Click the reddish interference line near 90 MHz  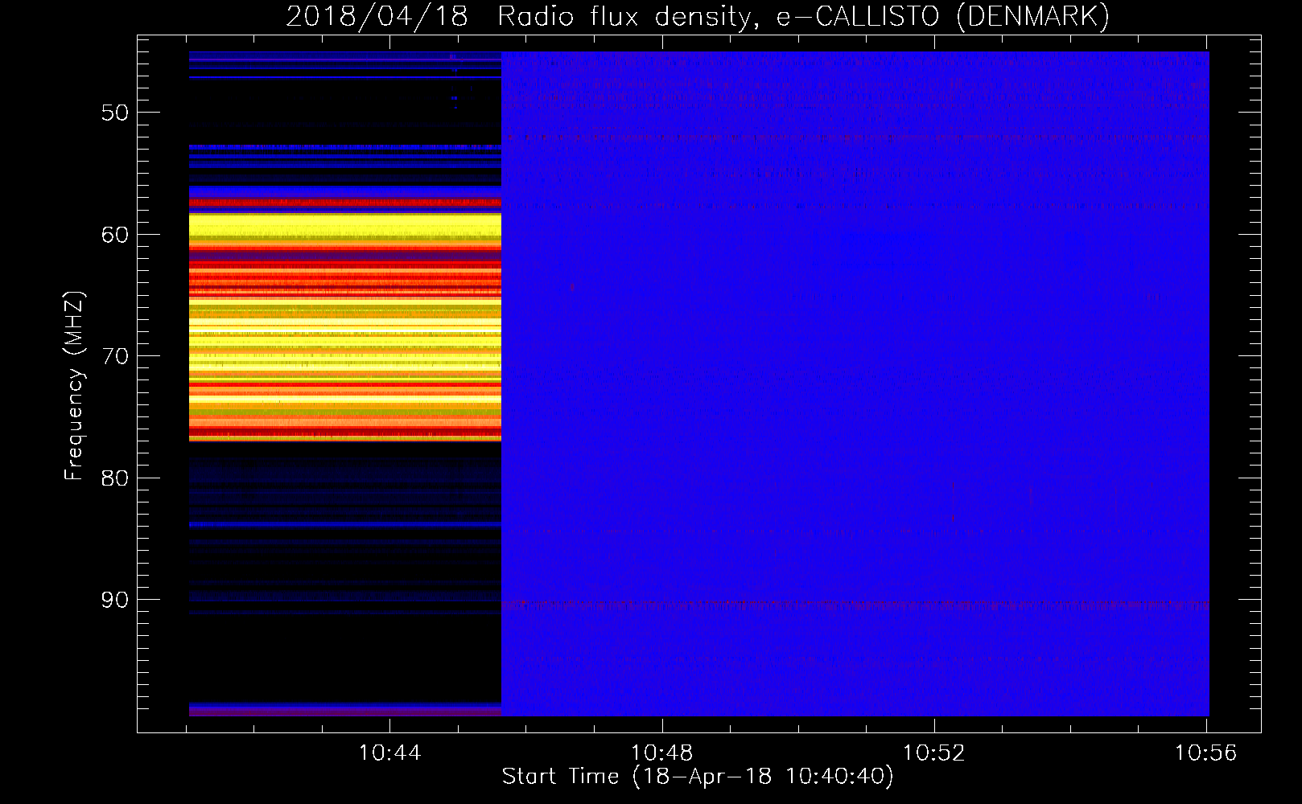click(x=853, y=605)
